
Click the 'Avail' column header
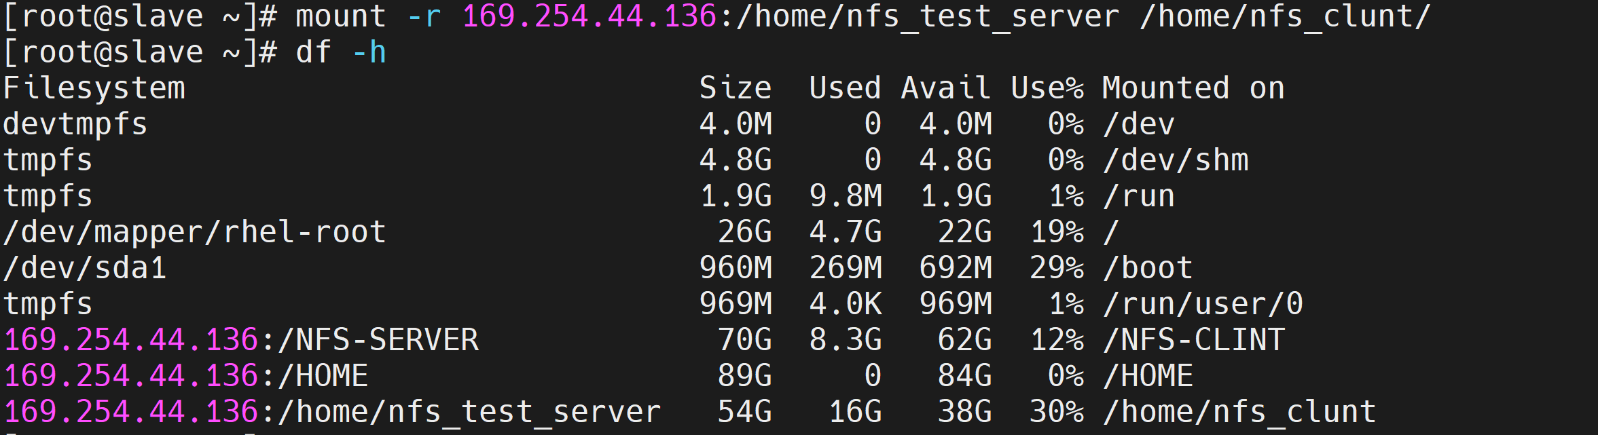coord(946,88)
